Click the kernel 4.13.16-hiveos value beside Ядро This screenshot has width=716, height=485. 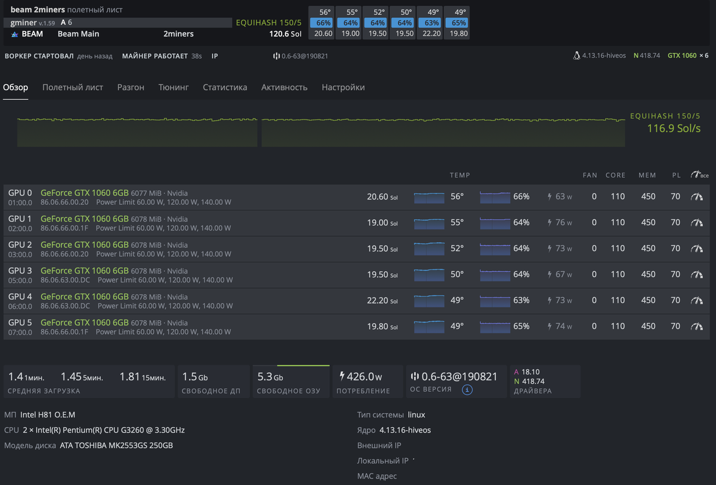pos(405,430)
